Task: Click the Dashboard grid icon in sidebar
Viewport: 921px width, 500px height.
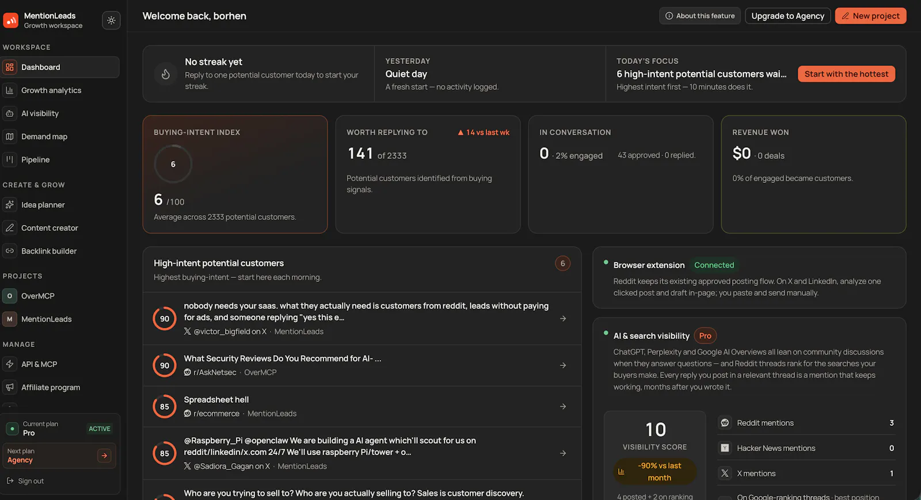Action: [x=10, y=67]
